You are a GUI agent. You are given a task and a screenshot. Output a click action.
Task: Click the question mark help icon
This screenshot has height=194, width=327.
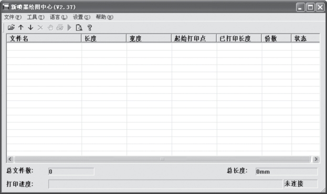click(x=89, y=28)
